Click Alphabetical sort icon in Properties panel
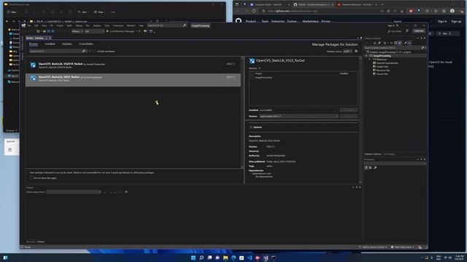467x262 pixels. (370, 168)
